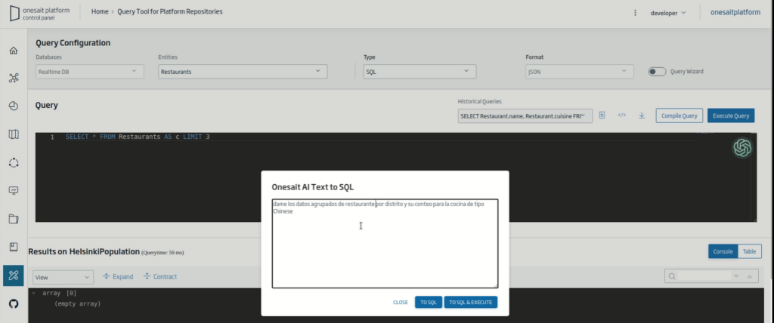Click the search up arrow in results
774x323 pixels.
coord(749,277)
